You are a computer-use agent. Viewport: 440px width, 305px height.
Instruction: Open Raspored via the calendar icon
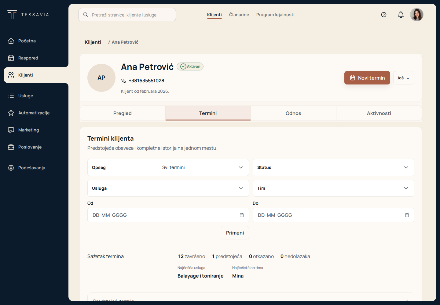point(11,58)
